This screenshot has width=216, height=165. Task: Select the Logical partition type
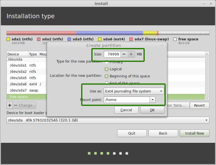107,69
